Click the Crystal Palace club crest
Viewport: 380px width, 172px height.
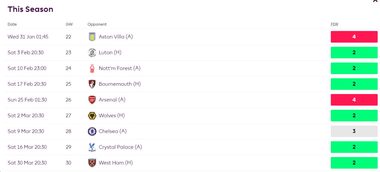tap(92, 147)
